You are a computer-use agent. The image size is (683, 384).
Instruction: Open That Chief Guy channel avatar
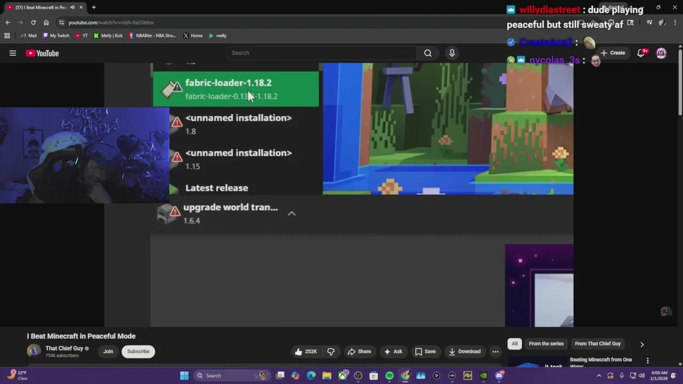tap(34, 351)
